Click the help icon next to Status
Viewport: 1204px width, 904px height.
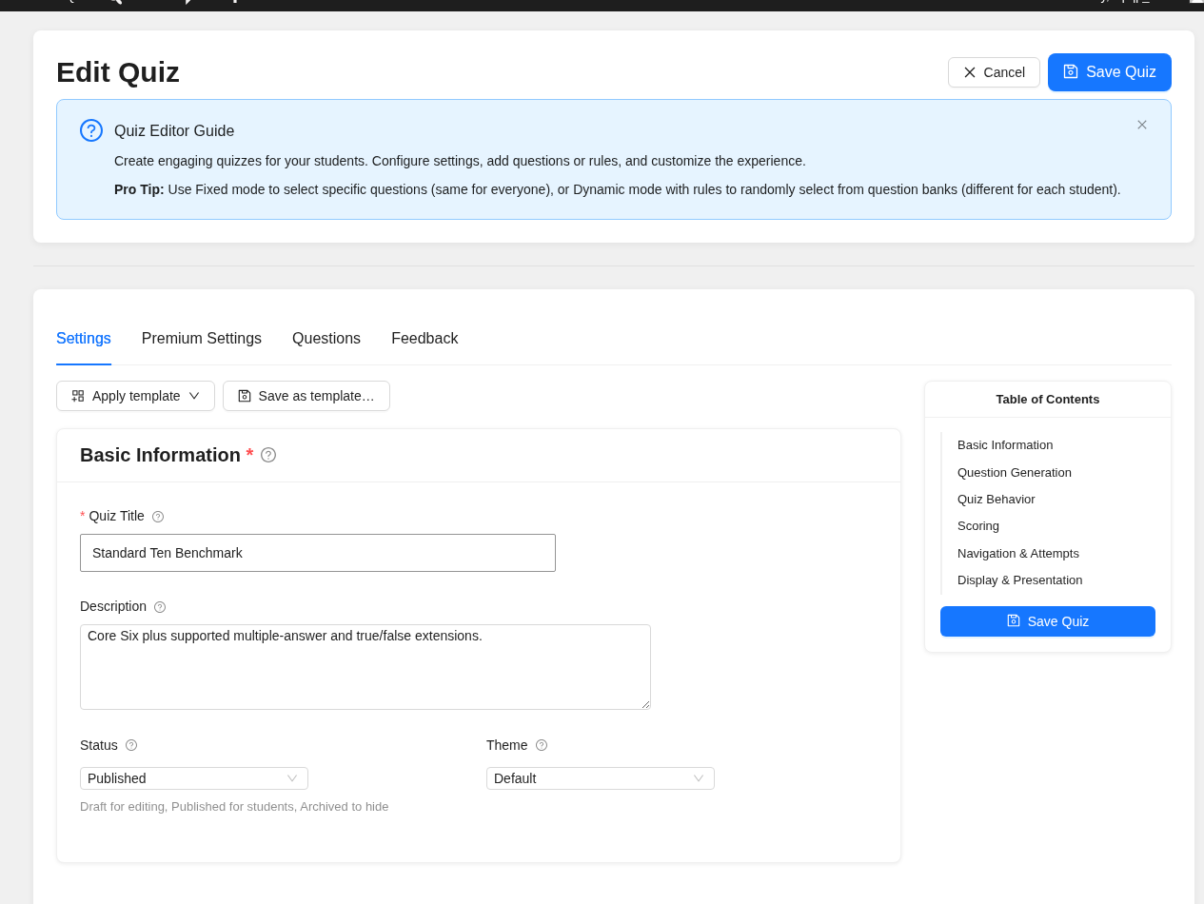pyautogui.click(x=131, y=745)
